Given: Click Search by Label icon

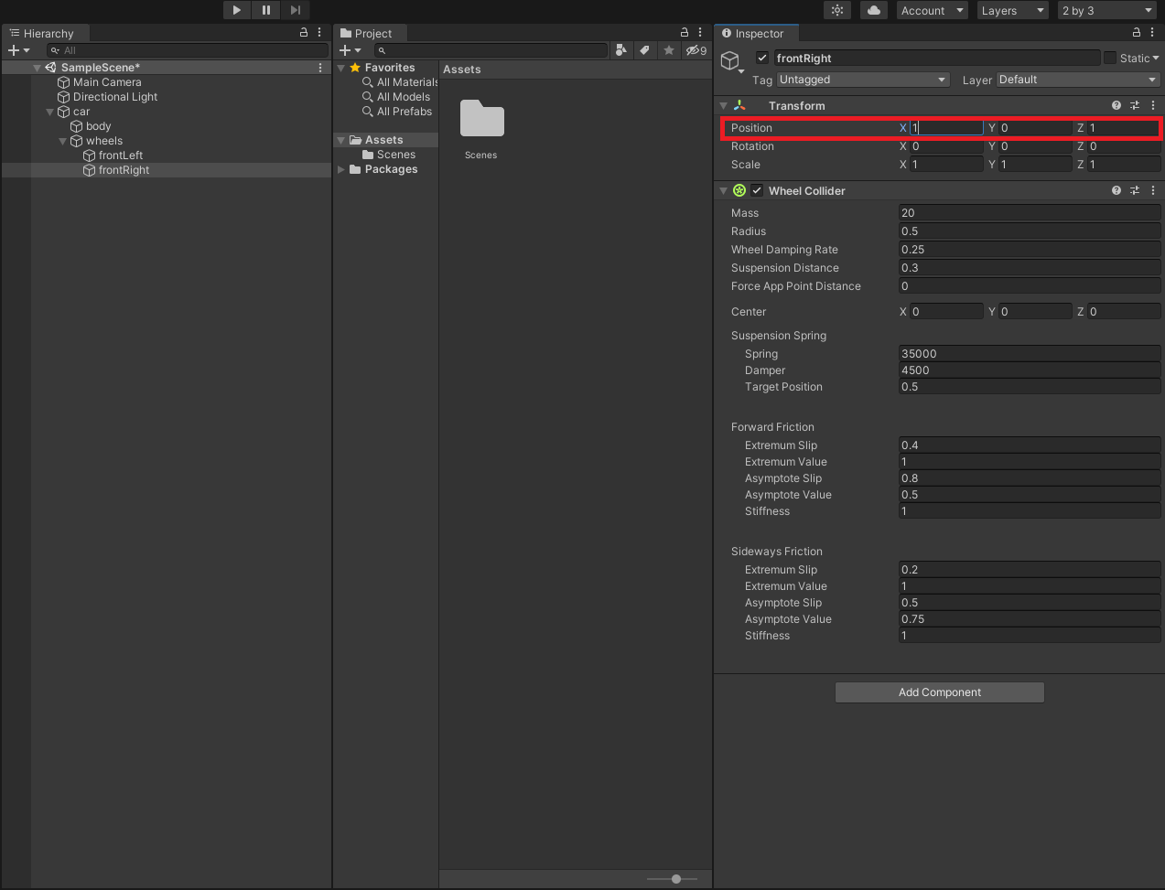Looking at the screenshot, I should coord(645,50).
